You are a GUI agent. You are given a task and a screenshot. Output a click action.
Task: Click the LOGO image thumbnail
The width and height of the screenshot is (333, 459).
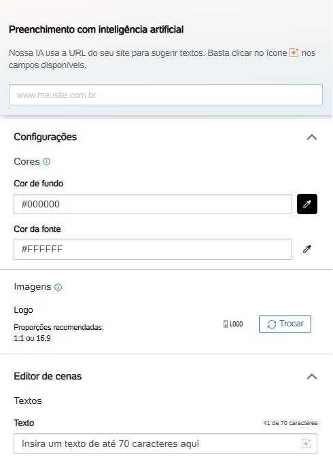pyautogui.click(x=233, y=324)
